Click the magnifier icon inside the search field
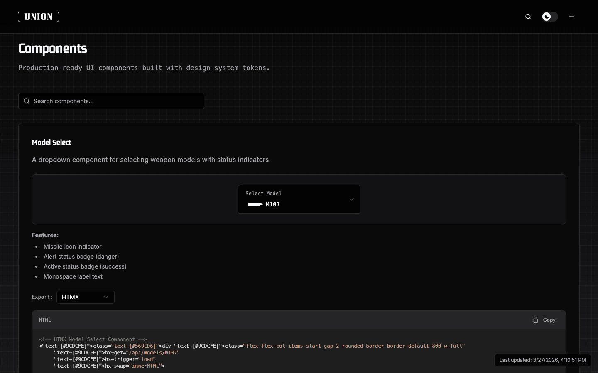 tap(27, 101)
